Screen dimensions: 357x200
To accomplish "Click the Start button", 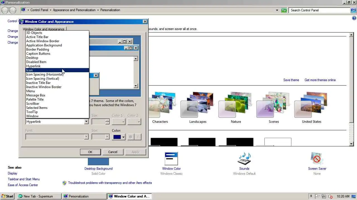I will click(8, 196).
